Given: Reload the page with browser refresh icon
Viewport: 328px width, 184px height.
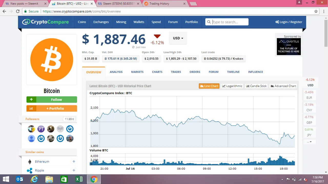Looking at the screenshot, I should point(18,11).
